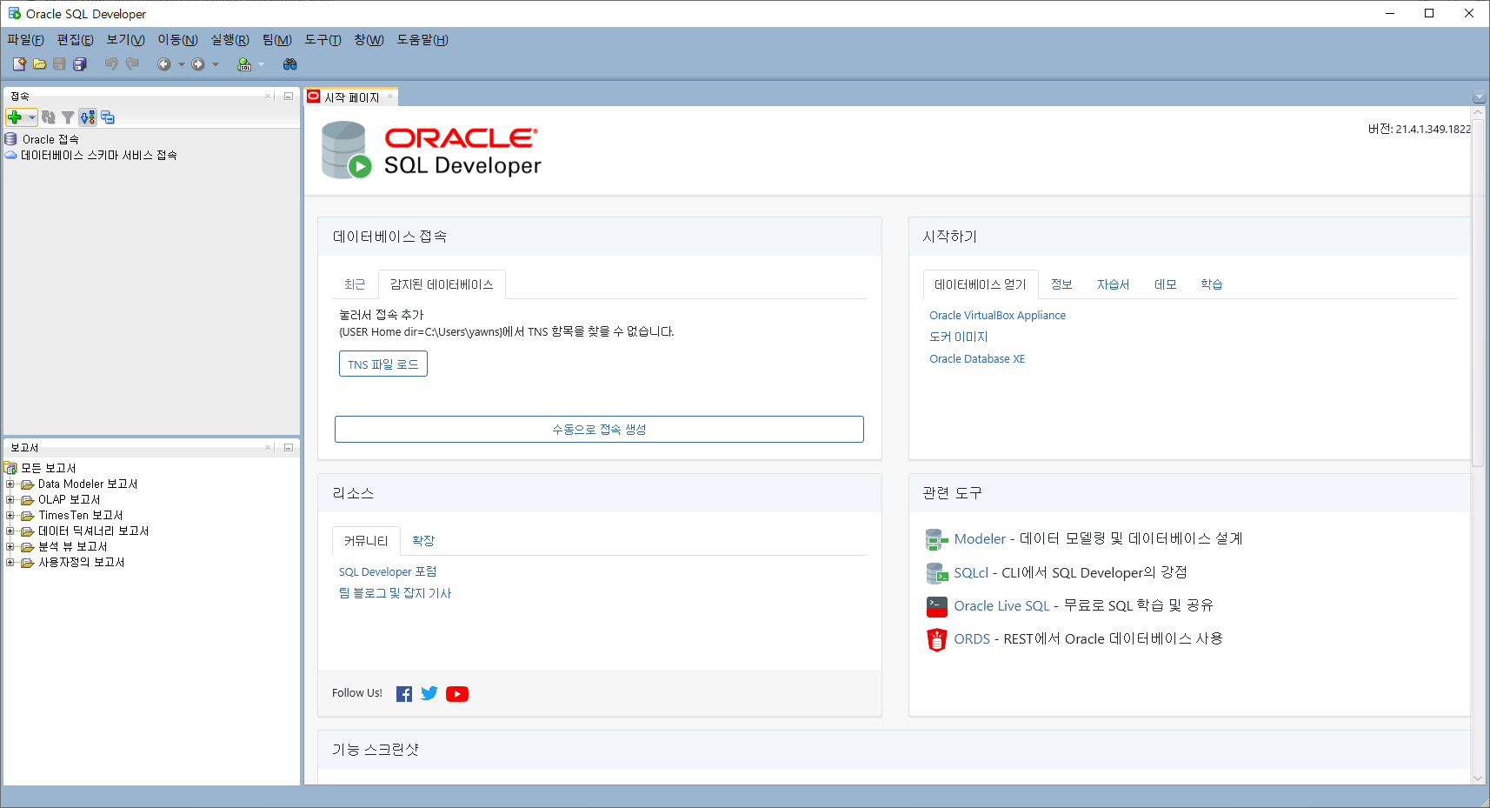The height and width of the screenshot is (808, 1490).
Task: Switch to the 데모 tab
Action: pos(1165,284)
